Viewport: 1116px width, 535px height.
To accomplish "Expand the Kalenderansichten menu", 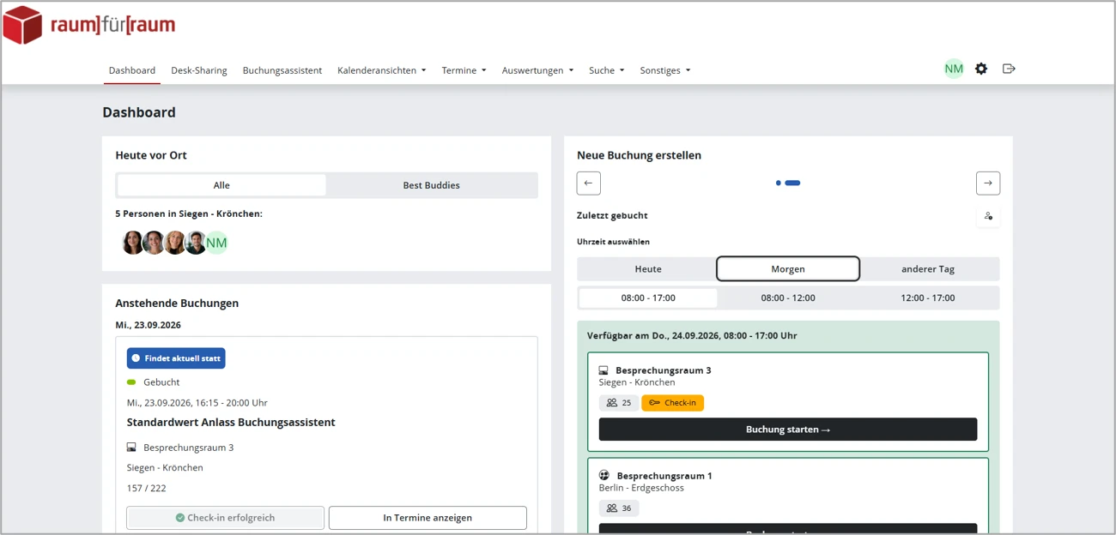I will pos(382,70).
